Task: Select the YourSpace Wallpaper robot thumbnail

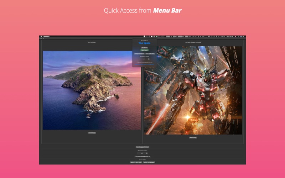Action: tap(193, 90)
